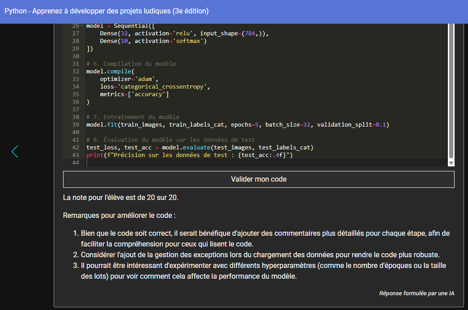Click remark 1 about adding detailed comments
This screenshot has height=310, width=468.
click(265, 239)
